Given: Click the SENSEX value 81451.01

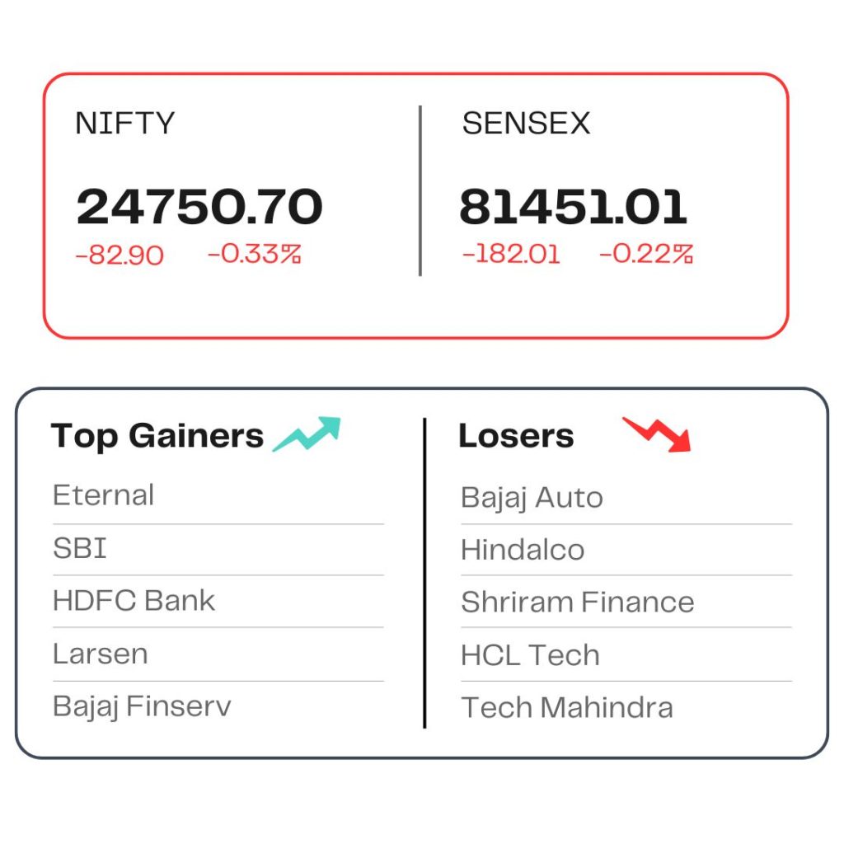Looking at the screenshot, I should pyautogui.click(x=574, y=206).
